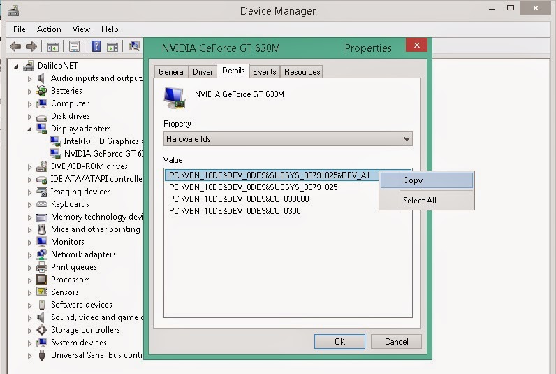This screenshot has height=374, width=556.
Task: Select the hardware ID ending in REV_A1
Action: click(272, 175)
